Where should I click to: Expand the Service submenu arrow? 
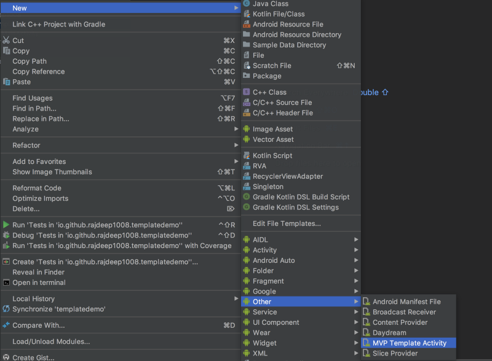[356, 312]
